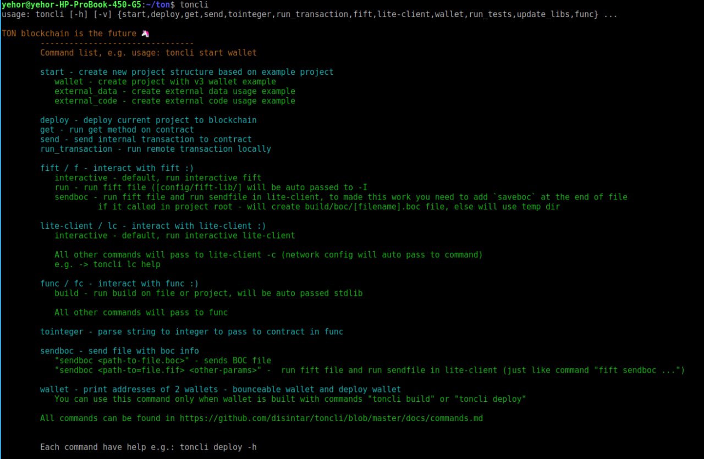Click the 'You can use this command only when' line

pyautogui.click(x=290, y=399)
